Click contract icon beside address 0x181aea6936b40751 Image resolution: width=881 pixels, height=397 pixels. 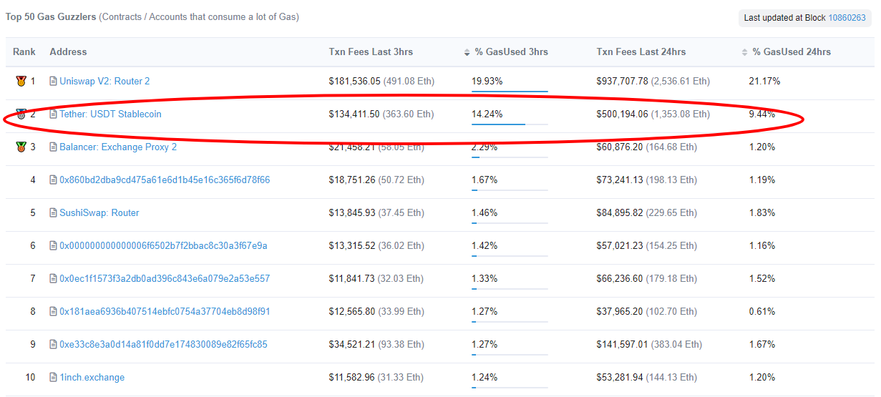coord(53,311)
